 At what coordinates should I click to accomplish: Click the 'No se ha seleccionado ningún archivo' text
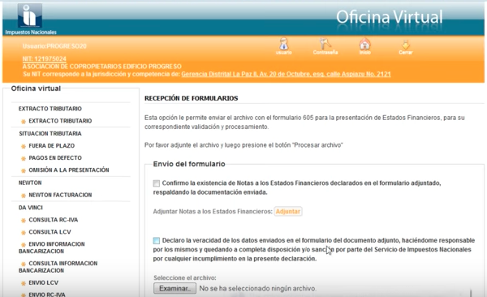[257, 288]
